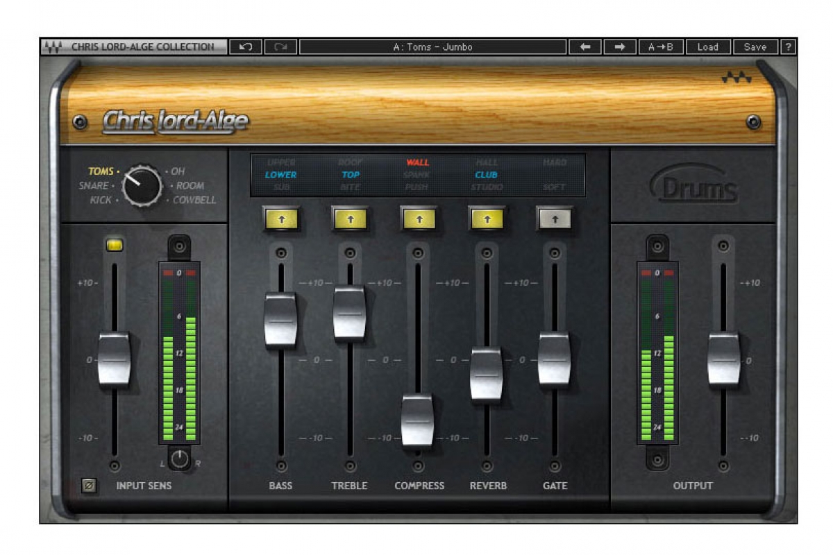Viewport: 833px width, 555px height.
Task: Click the HARD gate mode label
Action: [555, 162]
